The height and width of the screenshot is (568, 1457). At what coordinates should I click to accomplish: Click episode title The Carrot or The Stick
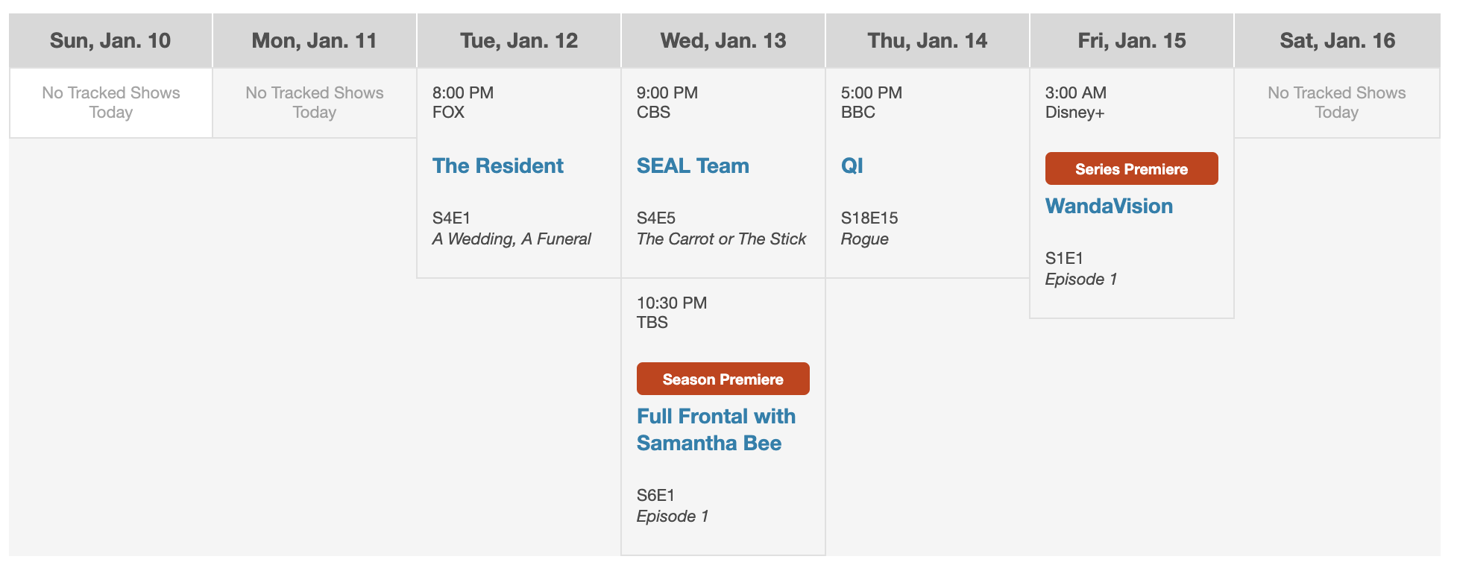pyautogui.click(x=721, y=239)
